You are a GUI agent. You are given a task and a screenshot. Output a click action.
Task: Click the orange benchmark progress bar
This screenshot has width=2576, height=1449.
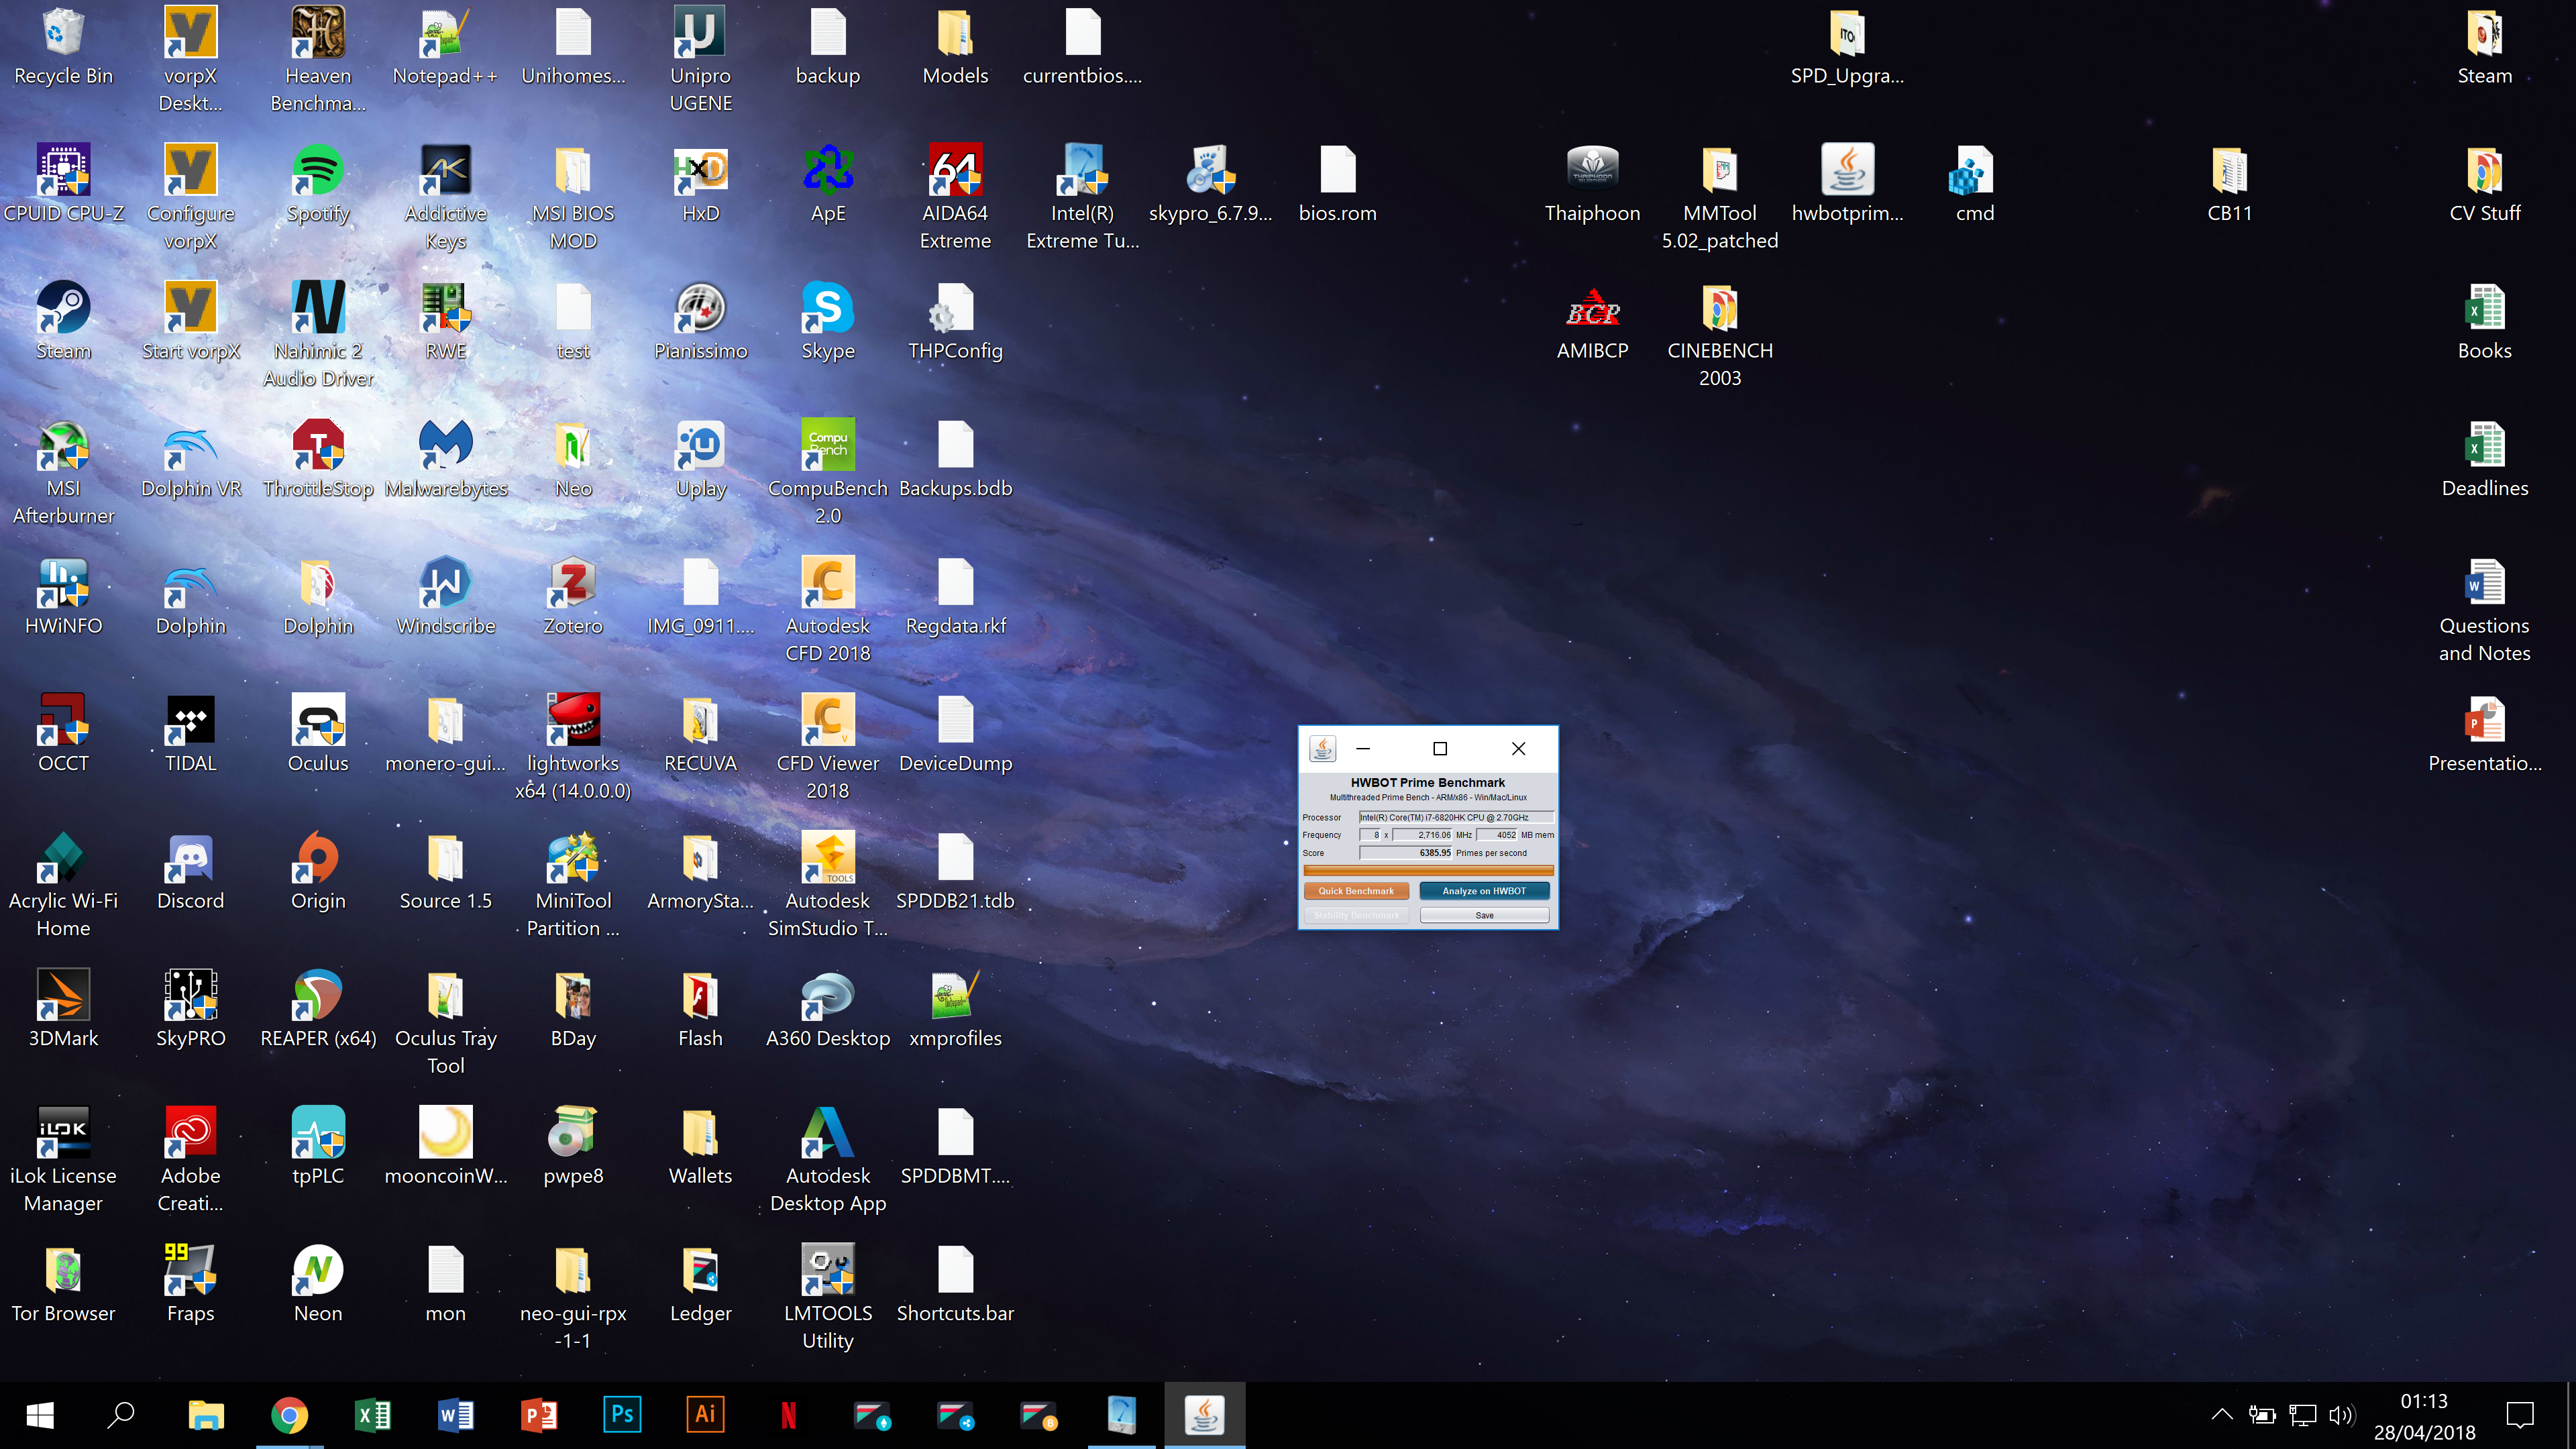(x=1427, y=870)
